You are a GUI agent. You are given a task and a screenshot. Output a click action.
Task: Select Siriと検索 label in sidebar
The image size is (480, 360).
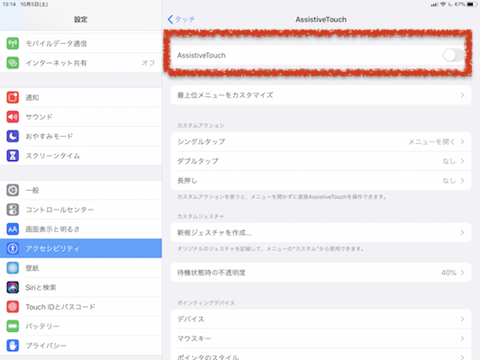(x=41, y=287)
